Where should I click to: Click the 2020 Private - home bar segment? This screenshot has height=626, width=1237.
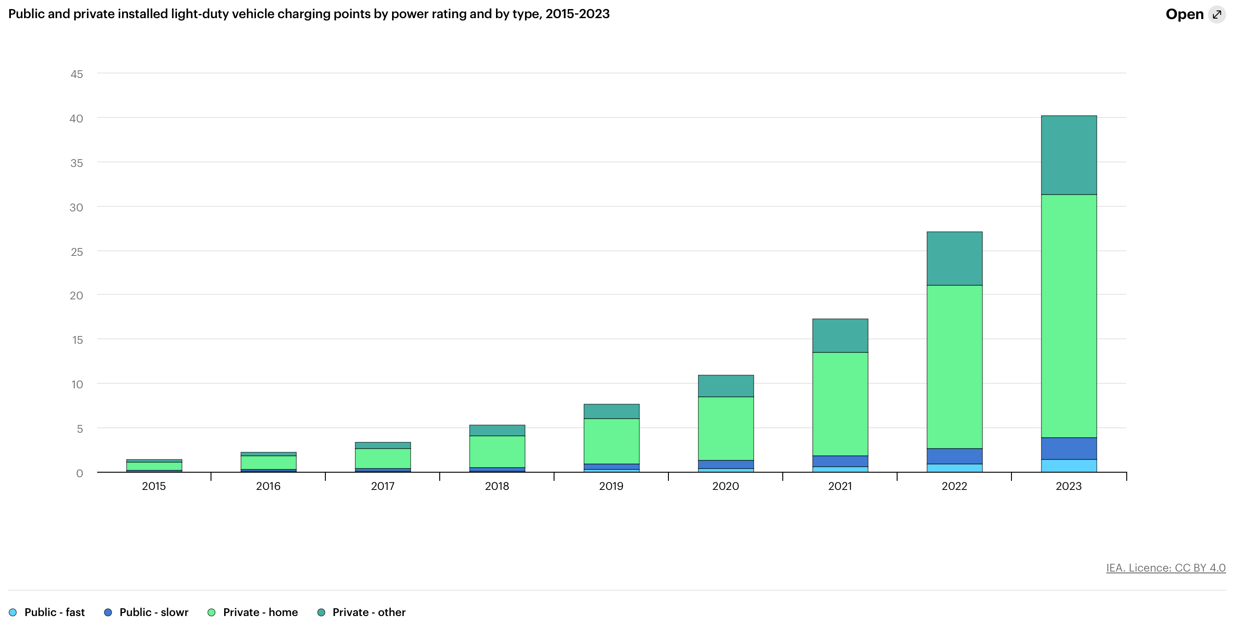[726, 428]
